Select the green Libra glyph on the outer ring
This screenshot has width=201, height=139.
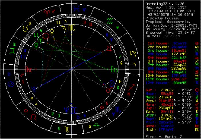pyautogui.click(x=97, y=125)
